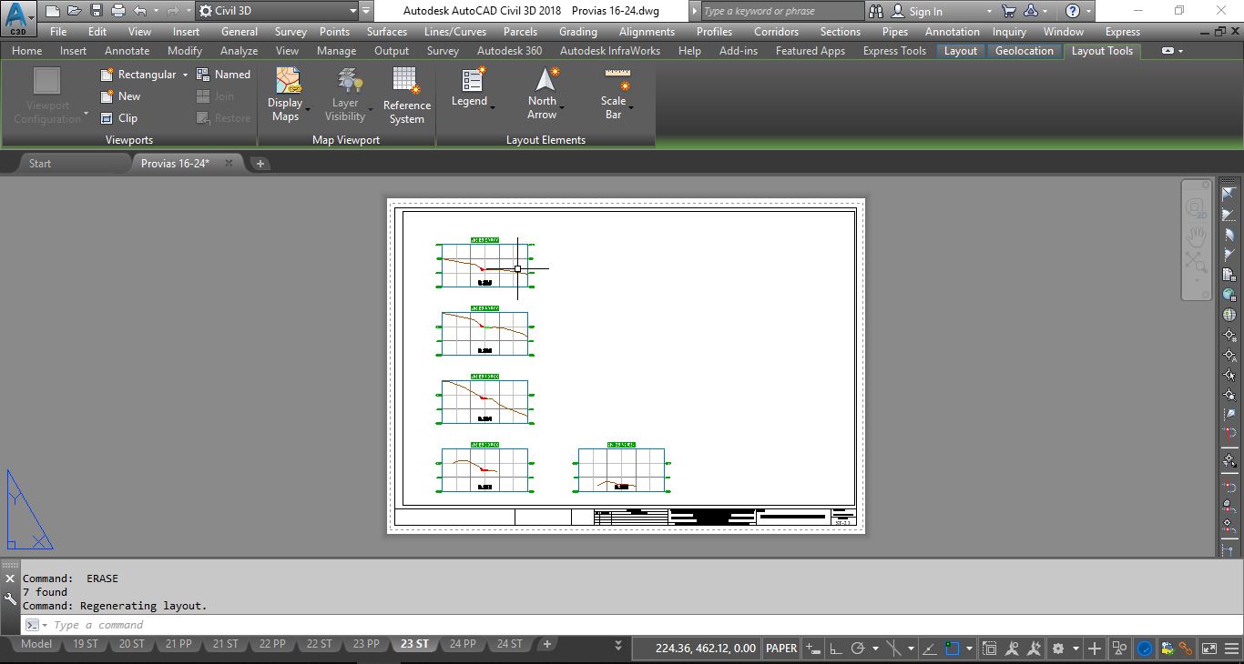This screenshot has height=664, width=1244.
Task: Open the Surfaces menu
Action: pos(387,31)
